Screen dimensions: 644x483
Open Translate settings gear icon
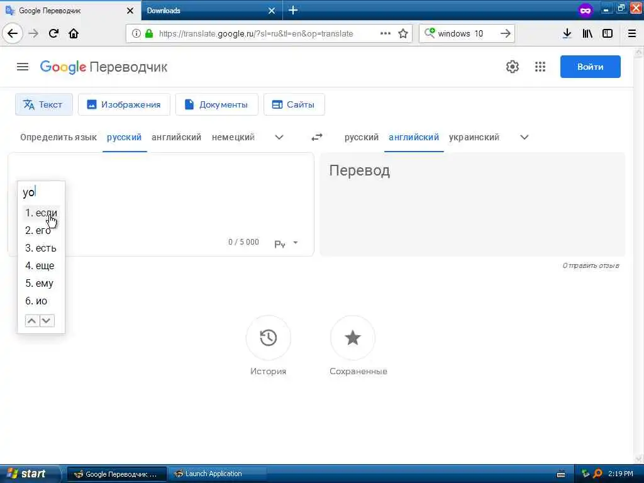[x=512, y=67]
